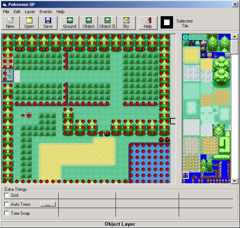Click the Object Layer status bar text
Screen dimensions: 240x228
click(120, 224)
